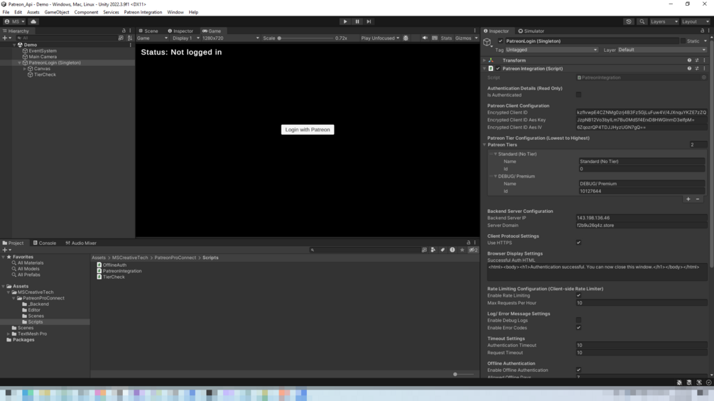The width and height of the screenshot is (714, 401).
Task: Collapse the Patreon Tiers list
Action: (x=485, y=145)
